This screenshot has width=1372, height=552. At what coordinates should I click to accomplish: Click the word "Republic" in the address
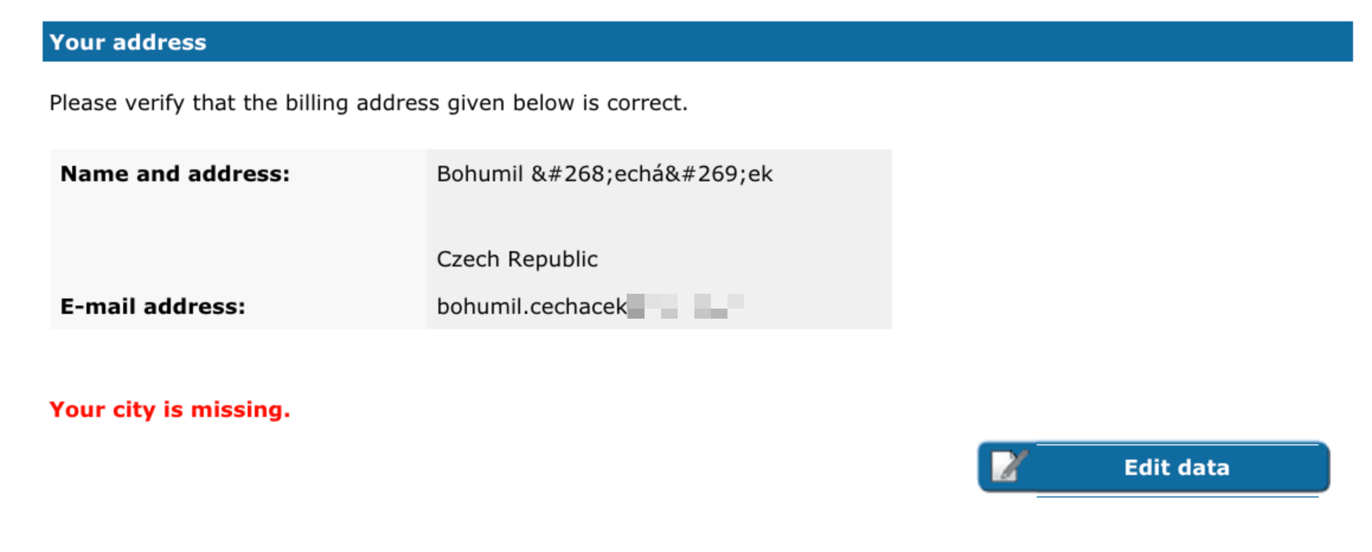552,259
